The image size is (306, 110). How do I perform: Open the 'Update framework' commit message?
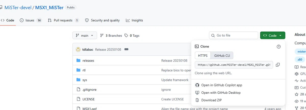click(175, 80)
